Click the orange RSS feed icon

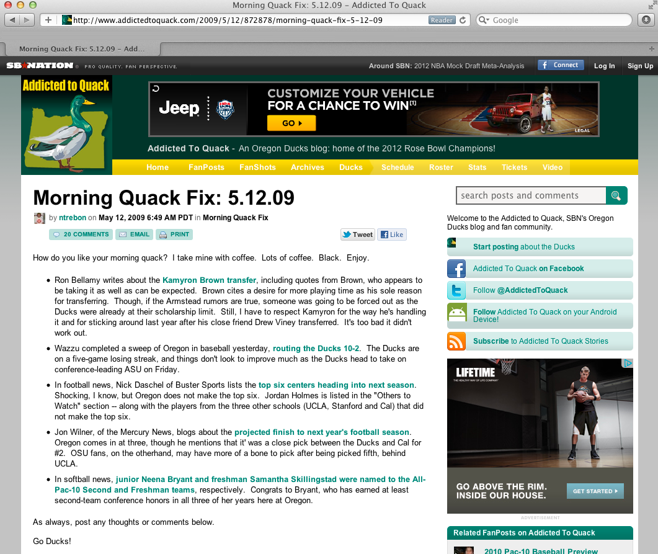(x=456, y=341)
